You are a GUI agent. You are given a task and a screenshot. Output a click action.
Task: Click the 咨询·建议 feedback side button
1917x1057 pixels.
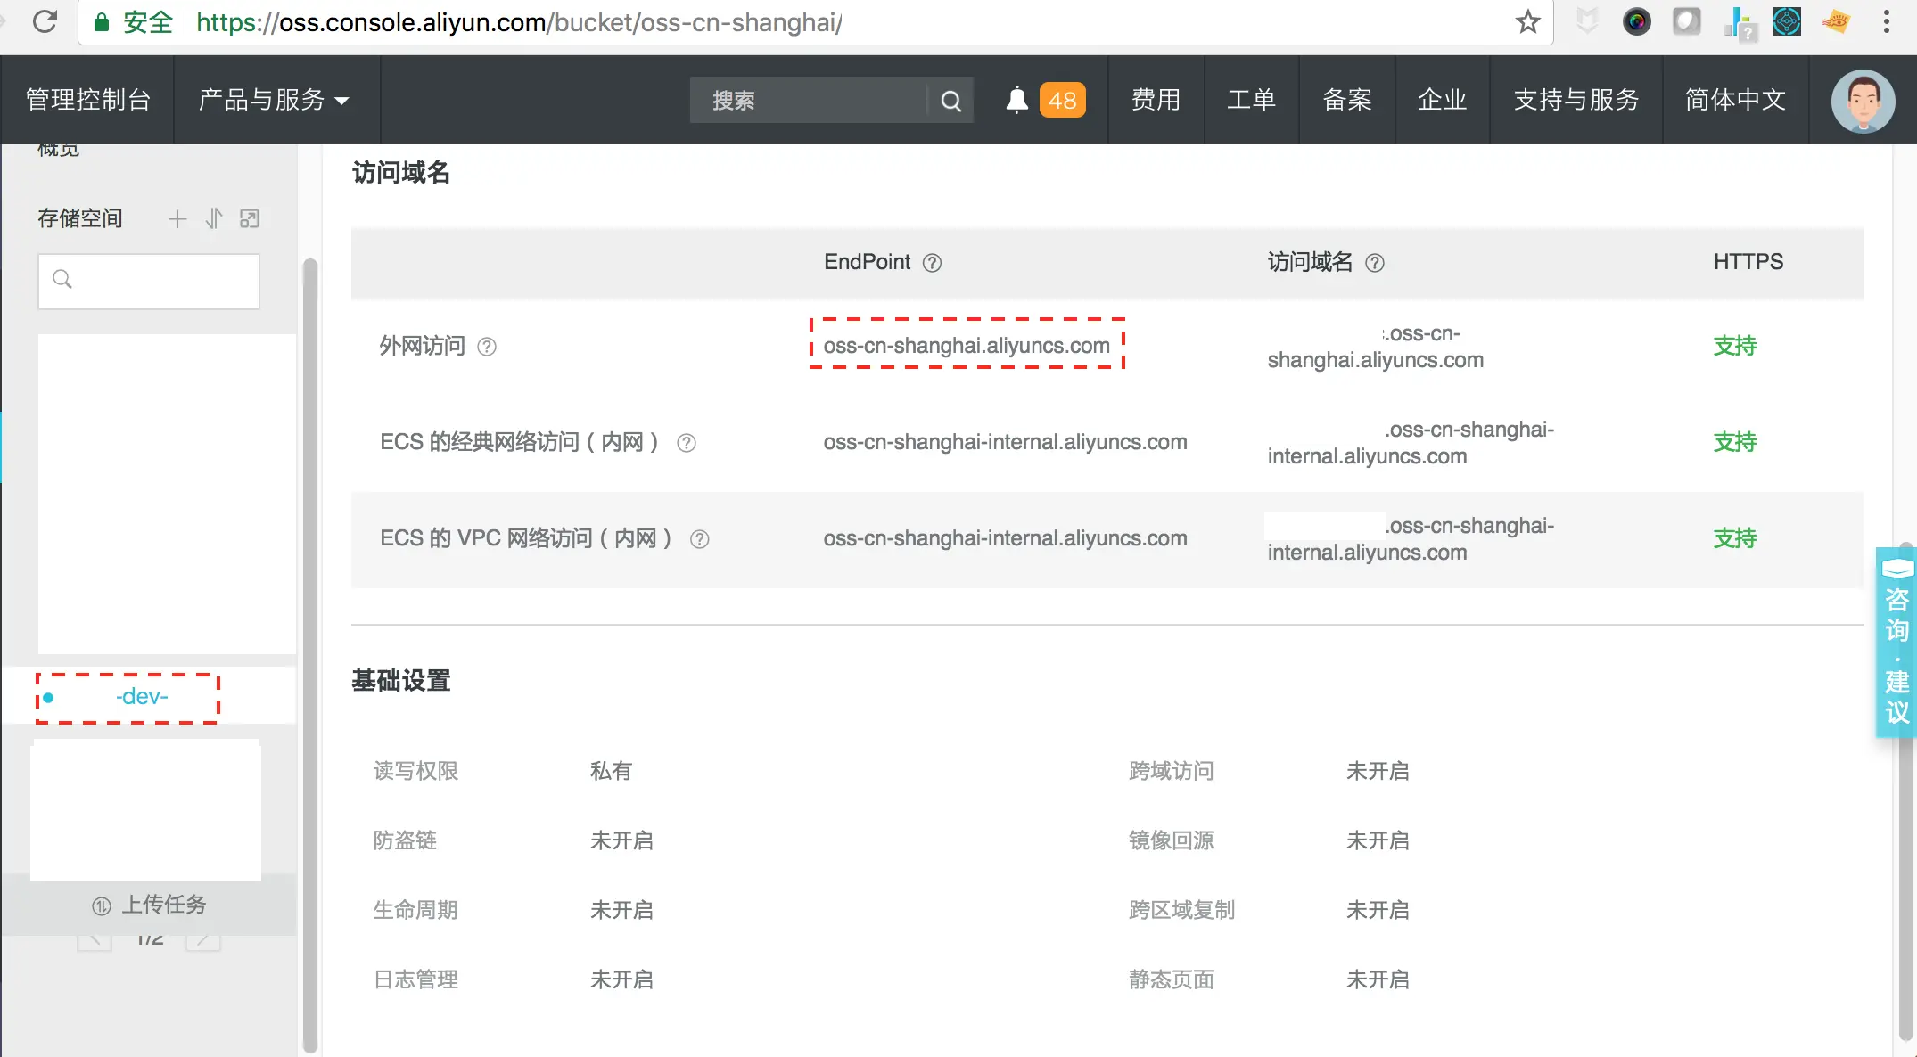[x=1896, y=642]
